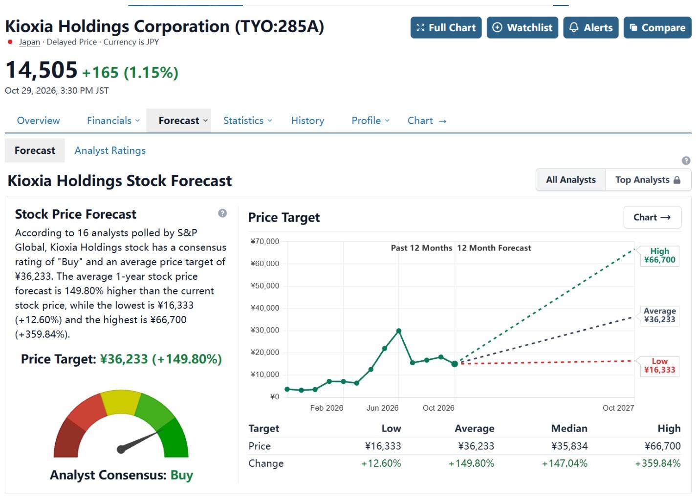Click the peak data point near ¥30,000
This screenshot has width=697, height=499.
[399, 331]
